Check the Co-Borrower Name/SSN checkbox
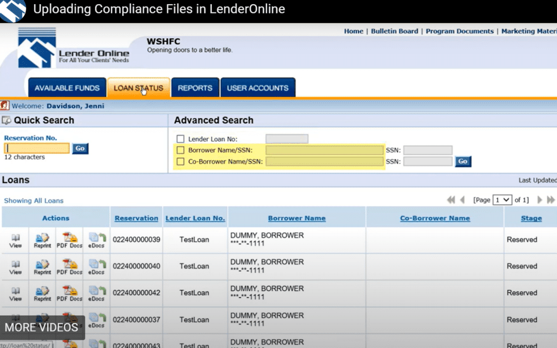 [x=181, y=161]
